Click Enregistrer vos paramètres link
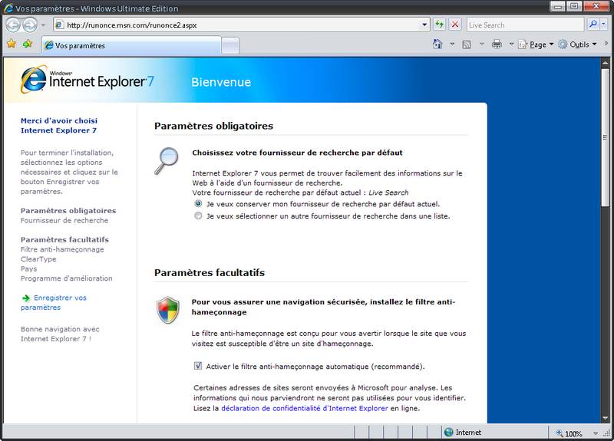Screen dimensions: 614x441 click(x=54, y=302)
